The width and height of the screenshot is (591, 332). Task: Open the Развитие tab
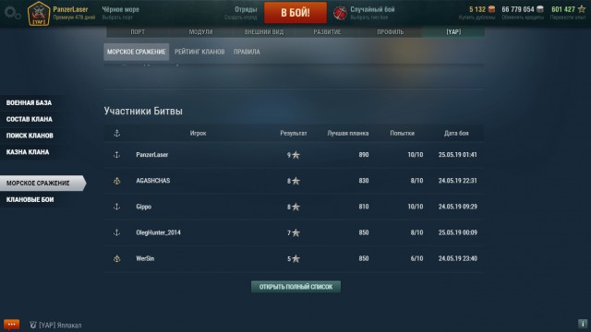327,32
